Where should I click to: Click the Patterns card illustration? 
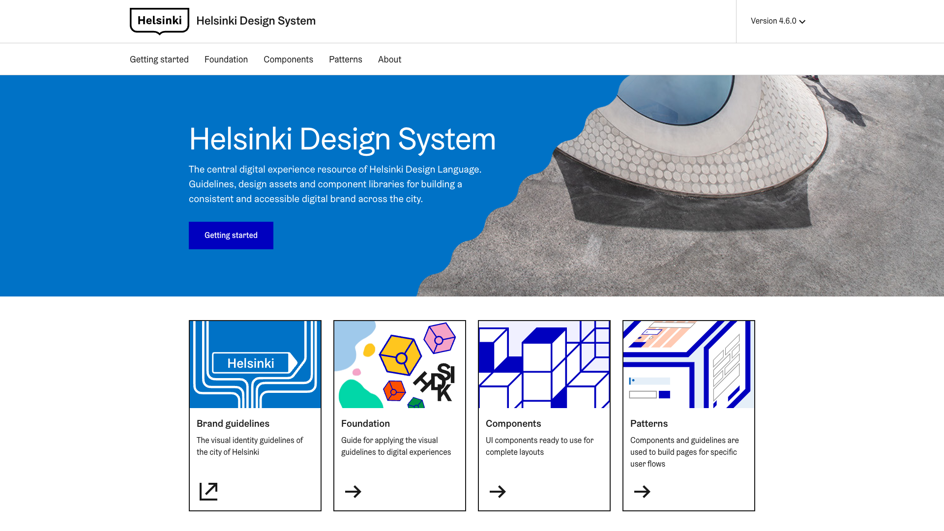coord(689,364)
